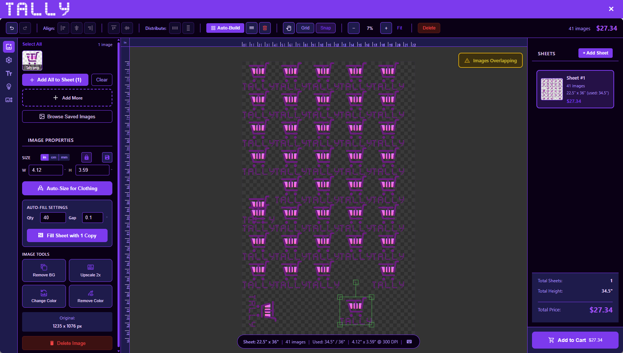
Task: Select the distribute horizontally tool
Action: 175,28
